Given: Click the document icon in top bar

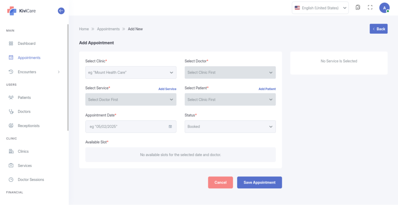Looking at the screenshot, I should click(358, 8).
